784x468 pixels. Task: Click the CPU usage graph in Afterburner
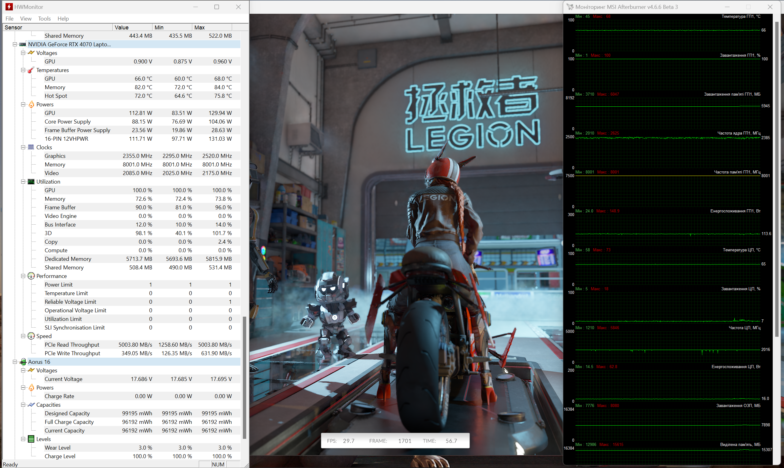[668, 308]
